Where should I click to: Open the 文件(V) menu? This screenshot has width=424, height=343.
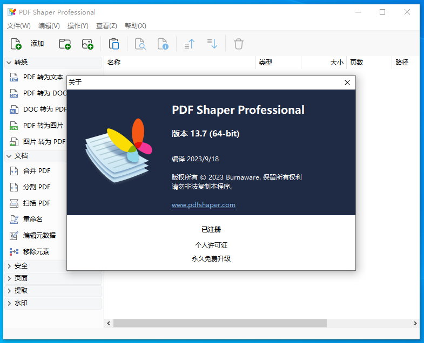19,26
